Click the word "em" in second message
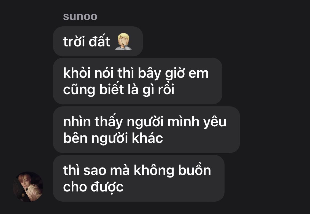This screenshot has height=214, width=310. click(x=198, y=74)
